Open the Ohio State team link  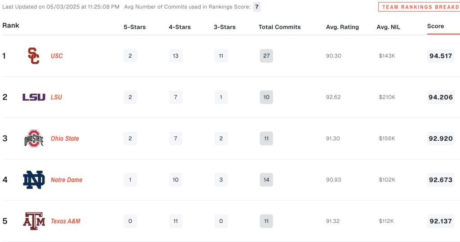(x=65, y=138)
